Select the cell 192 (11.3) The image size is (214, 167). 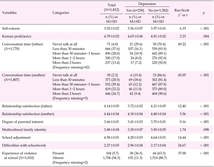[x=135, y=158]
